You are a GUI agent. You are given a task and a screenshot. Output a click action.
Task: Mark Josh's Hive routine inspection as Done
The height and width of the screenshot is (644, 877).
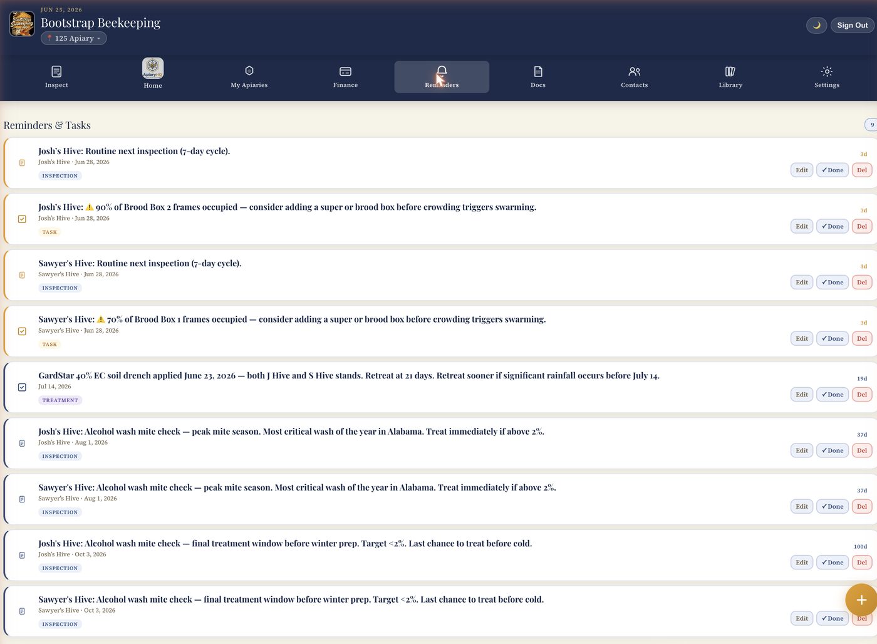coord(833,170)
